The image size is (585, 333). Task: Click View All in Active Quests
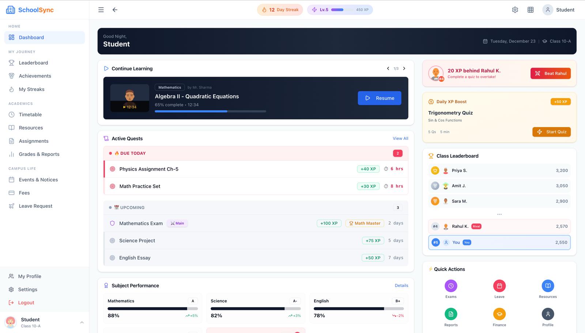pos(400,138)
